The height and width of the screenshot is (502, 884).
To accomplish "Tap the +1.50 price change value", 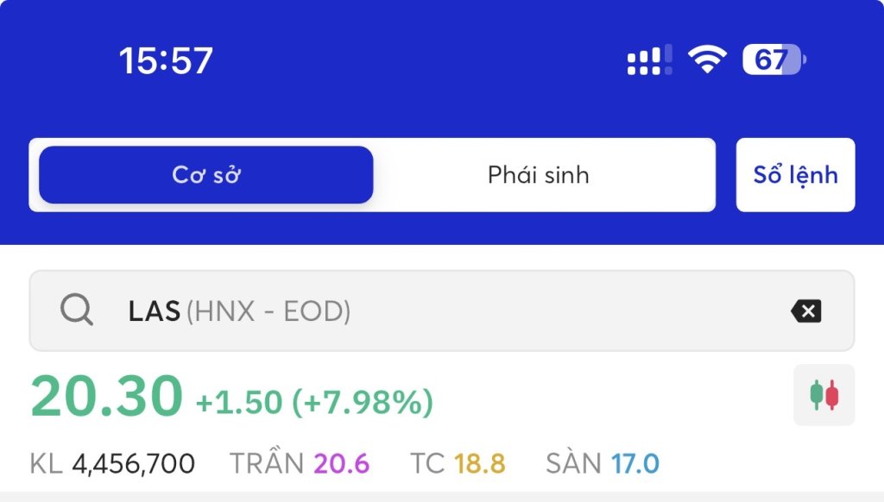I will tap(238, 402).
